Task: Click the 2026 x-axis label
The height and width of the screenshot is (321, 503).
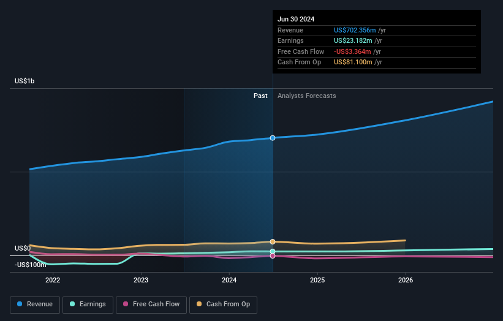Action: pyautogui.click(x=406, y=280)
